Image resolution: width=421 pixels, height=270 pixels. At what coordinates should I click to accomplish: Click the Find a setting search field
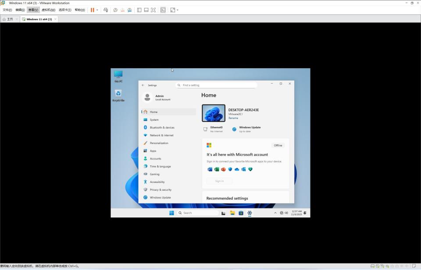(217, 85)
